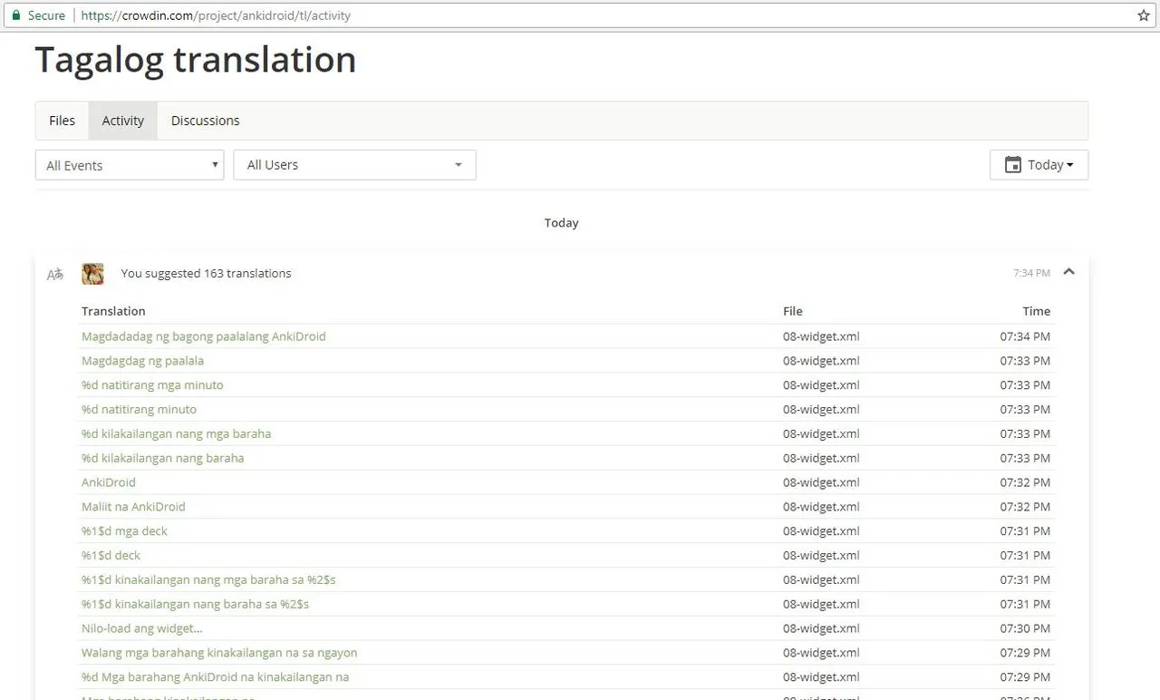Click the 7:34 PM activity timestamp
Image resolution: width=1160 pixels, height=700 pixels.
coord(1031,273)
